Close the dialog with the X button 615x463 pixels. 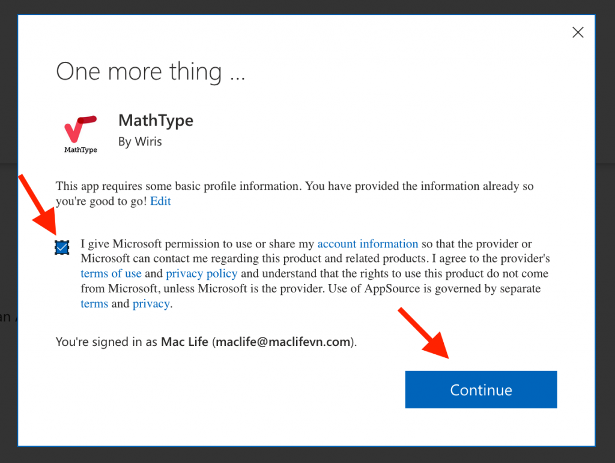[578, 32]
